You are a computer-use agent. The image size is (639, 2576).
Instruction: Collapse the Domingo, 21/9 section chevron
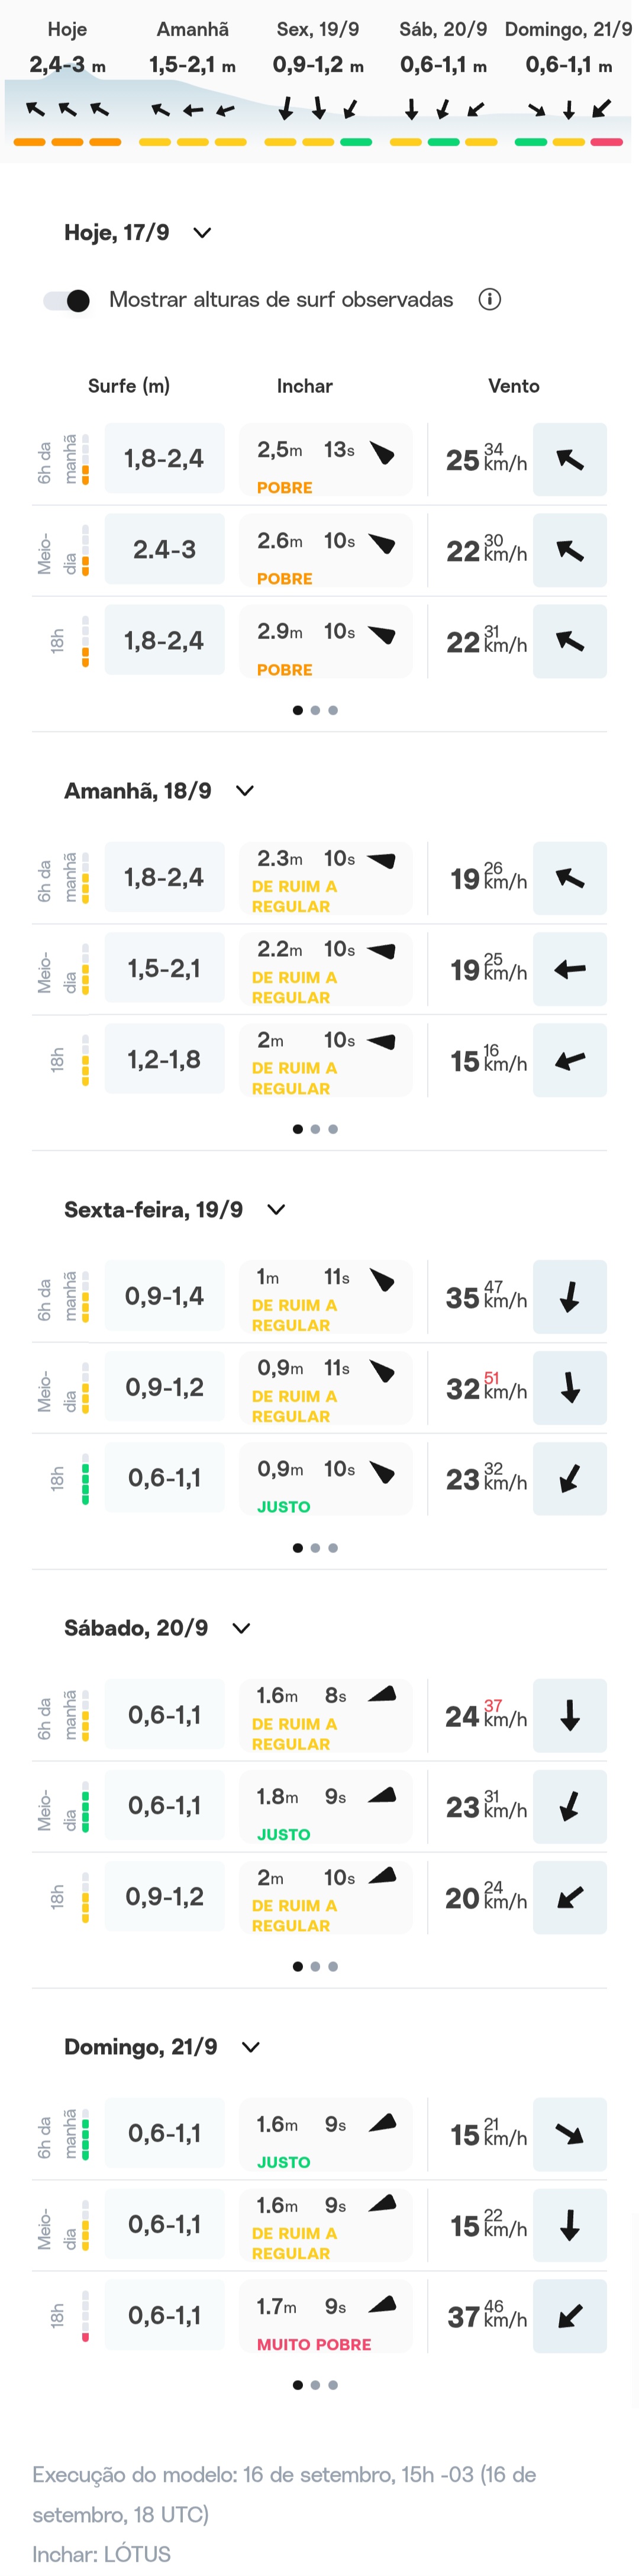tap(251, 2047)
